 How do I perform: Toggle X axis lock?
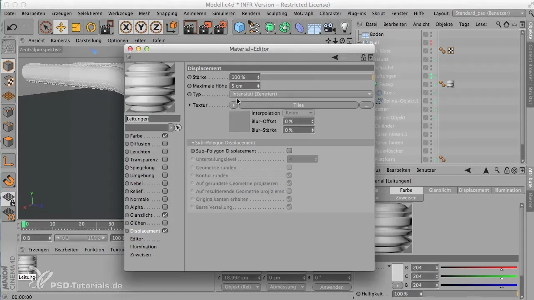[126, 27]
